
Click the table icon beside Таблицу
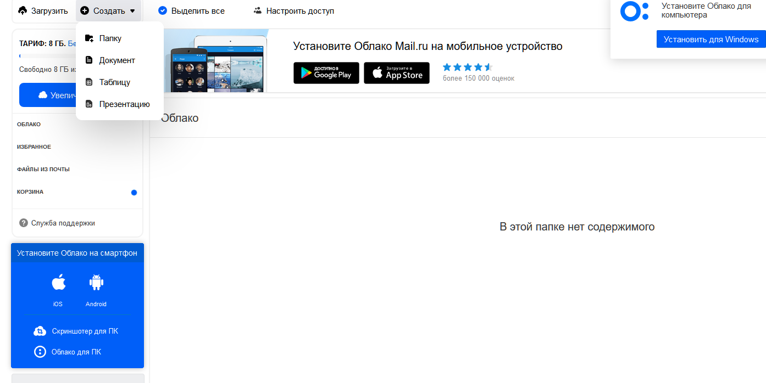pyautogui.click(x=89, y=82)
